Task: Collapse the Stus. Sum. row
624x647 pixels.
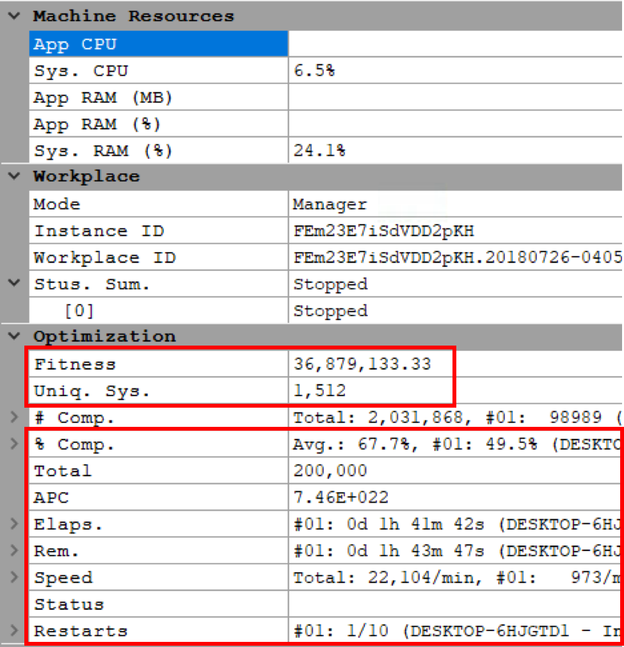Action: (14, 284)
